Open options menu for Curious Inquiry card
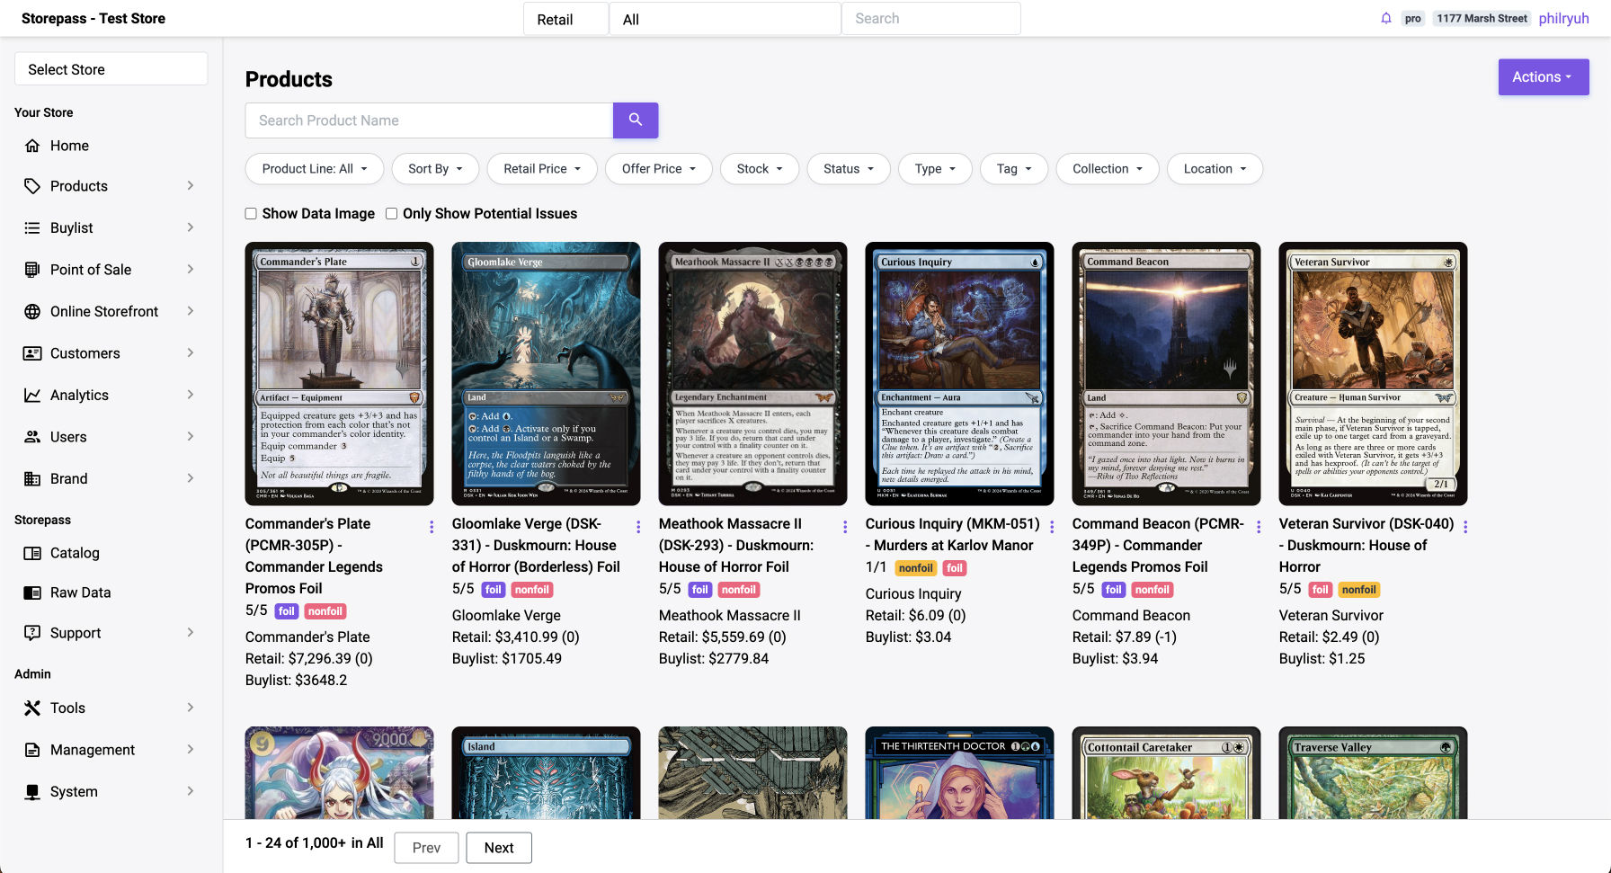Image resolution: width=1611 pixels, height=873 pixels. [x=1052, y=527]
